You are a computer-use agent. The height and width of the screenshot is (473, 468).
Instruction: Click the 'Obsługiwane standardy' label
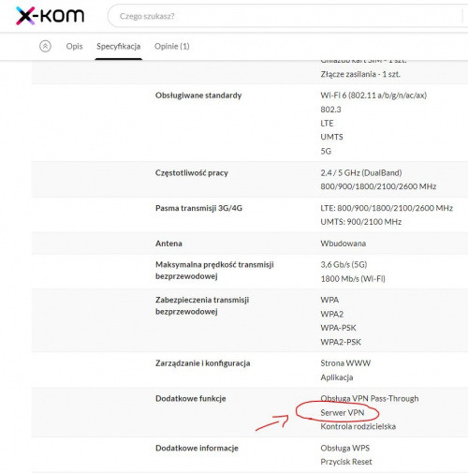(198, 96)
